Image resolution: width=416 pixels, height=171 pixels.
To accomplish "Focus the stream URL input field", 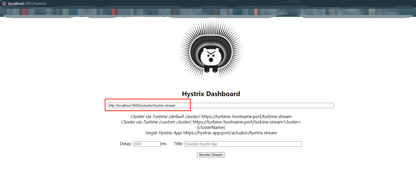I will pyautogui.click(x=221, y=105).
